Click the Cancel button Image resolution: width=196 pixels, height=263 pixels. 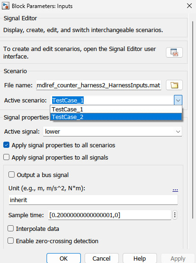coord(102,258)
